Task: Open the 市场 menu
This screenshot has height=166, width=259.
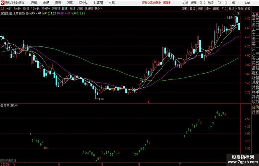Action: (x=46, y=3)
